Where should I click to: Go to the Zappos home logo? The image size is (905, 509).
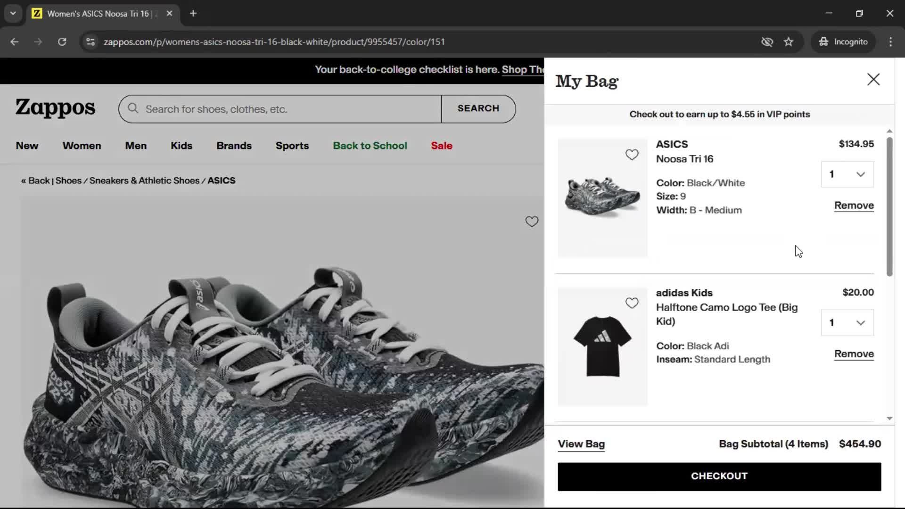55,108
